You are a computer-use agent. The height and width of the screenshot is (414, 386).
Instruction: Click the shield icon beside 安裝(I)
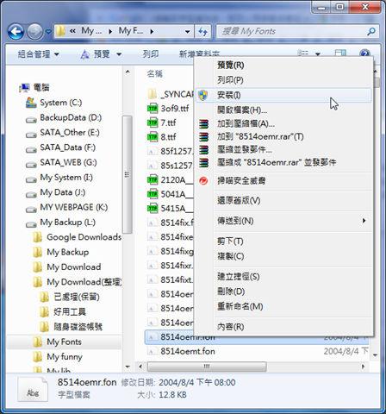click(203, 95)
